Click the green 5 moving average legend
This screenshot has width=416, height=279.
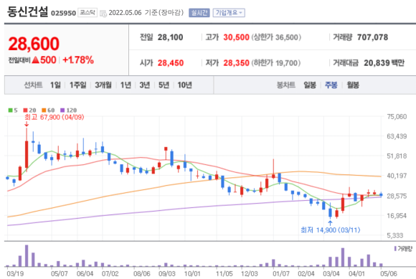pyautogui.click(x=13, y=110)
